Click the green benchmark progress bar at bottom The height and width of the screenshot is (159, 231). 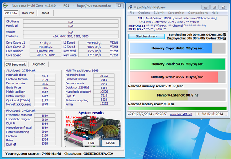point(178,109)
